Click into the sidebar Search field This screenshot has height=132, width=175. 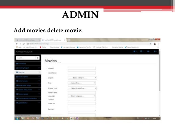[x=26, y=58]
